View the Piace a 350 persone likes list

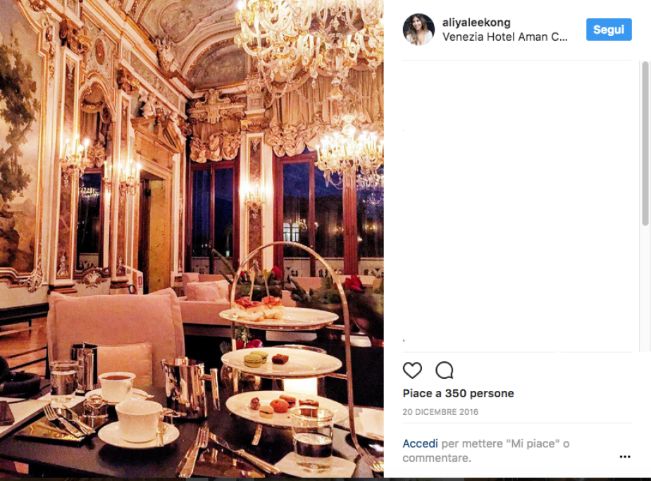[x=459, y=394]
